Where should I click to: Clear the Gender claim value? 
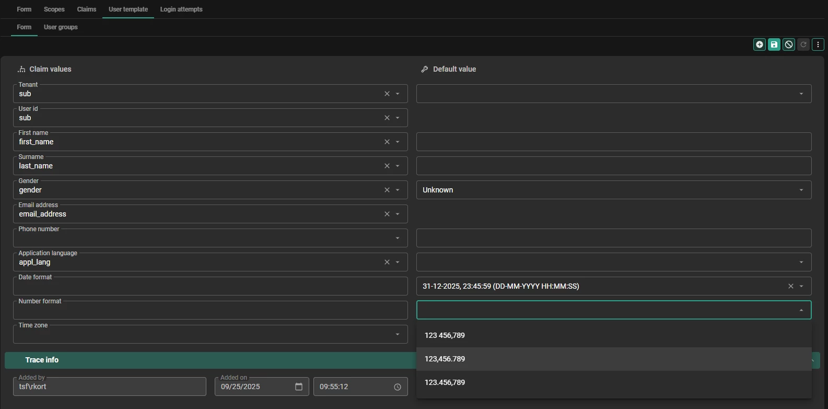pos(387,190)
